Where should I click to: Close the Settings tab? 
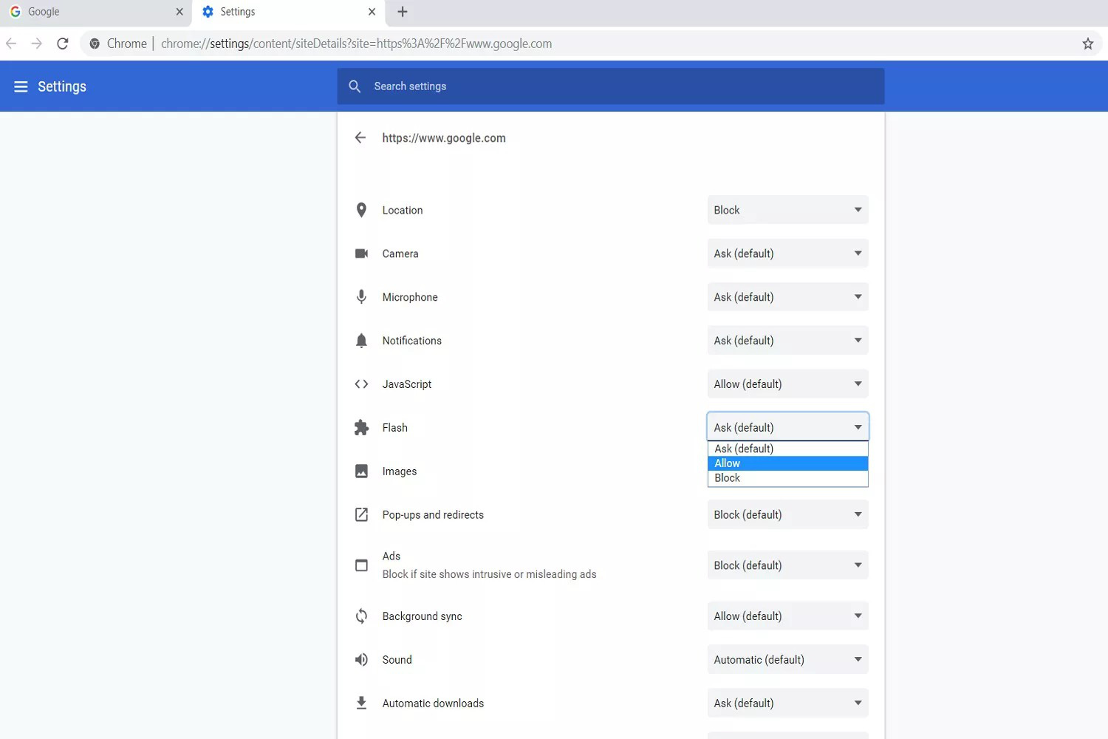pyautogui.click(x=372, y=12)
